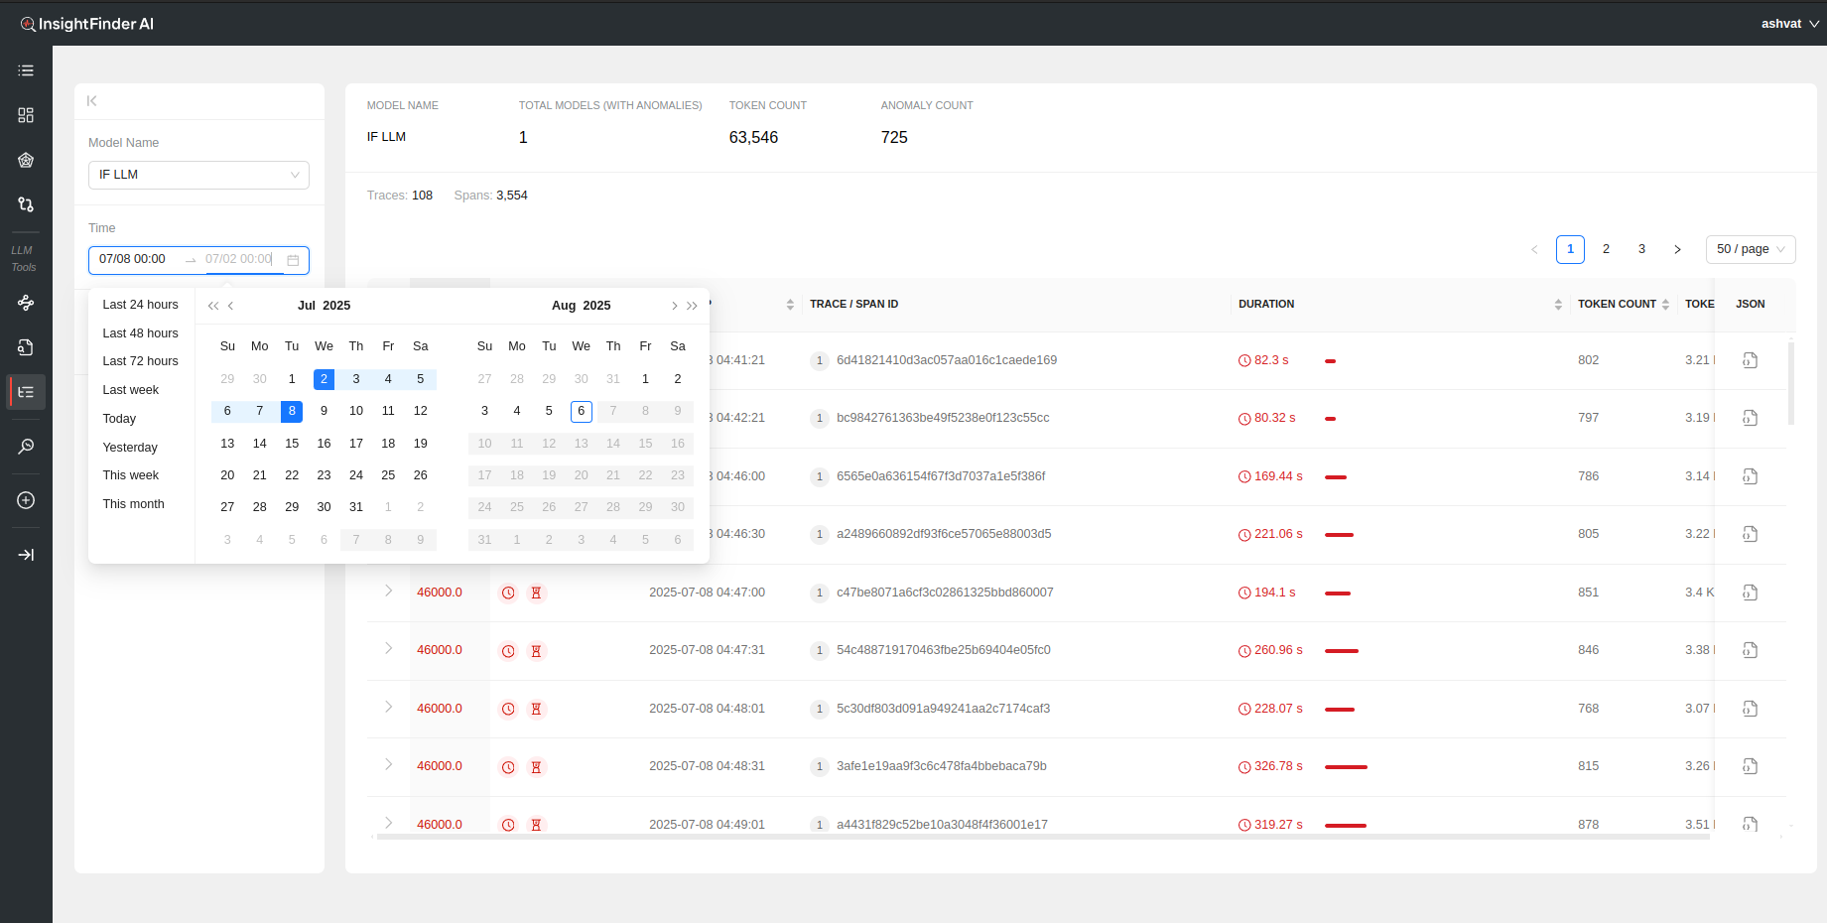This screenshot has height=924, width=1827.
Task: Click the calendar icon in Time field
Action: tap(293, 260)
